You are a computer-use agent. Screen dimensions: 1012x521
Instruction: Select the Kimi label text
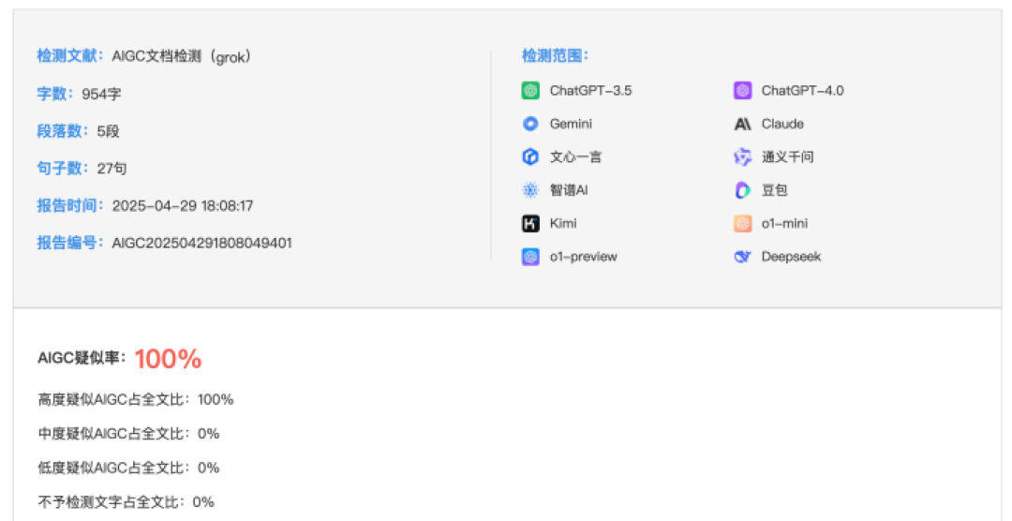tap(563, 223)
